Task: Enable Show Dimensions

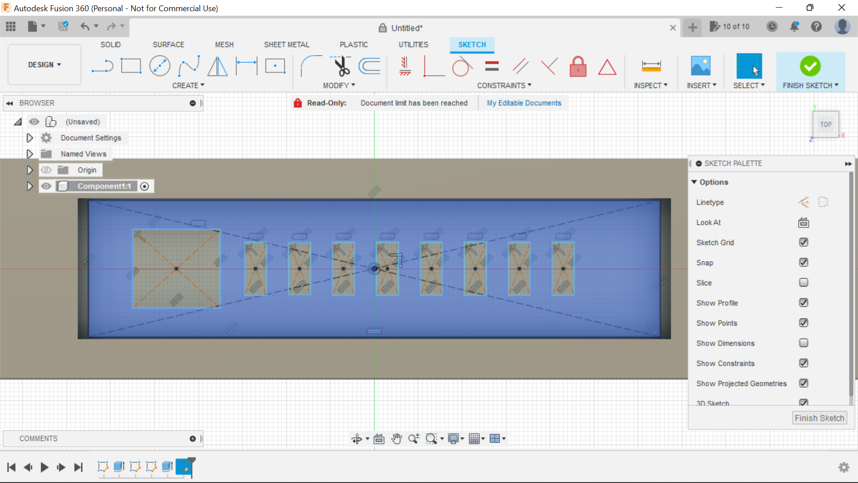Action: pos(803,343)
